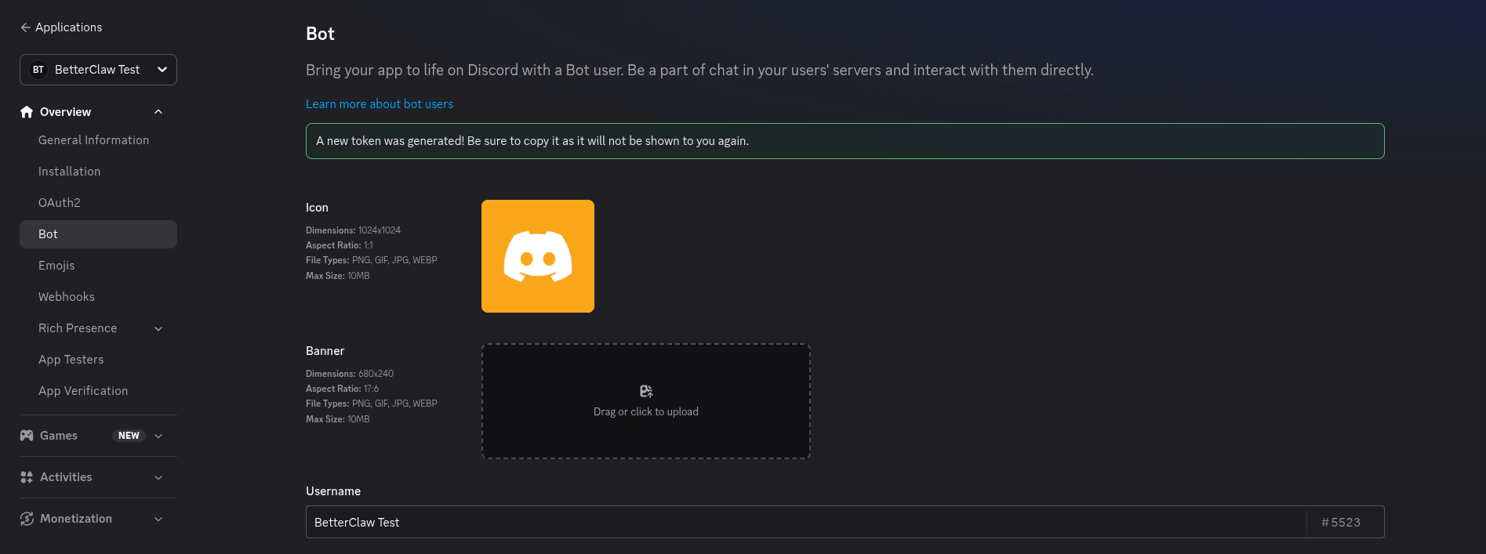The width and height of the screenshot is (1486, 554).
Task: Click the Overview home icon
Action: [x=27, y=112]
